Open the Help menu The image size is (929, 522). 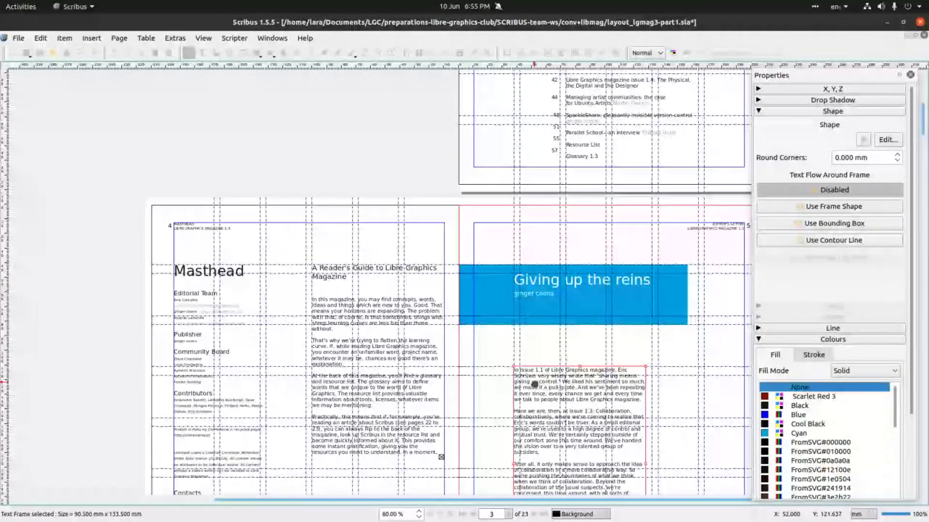pos(305,38)
